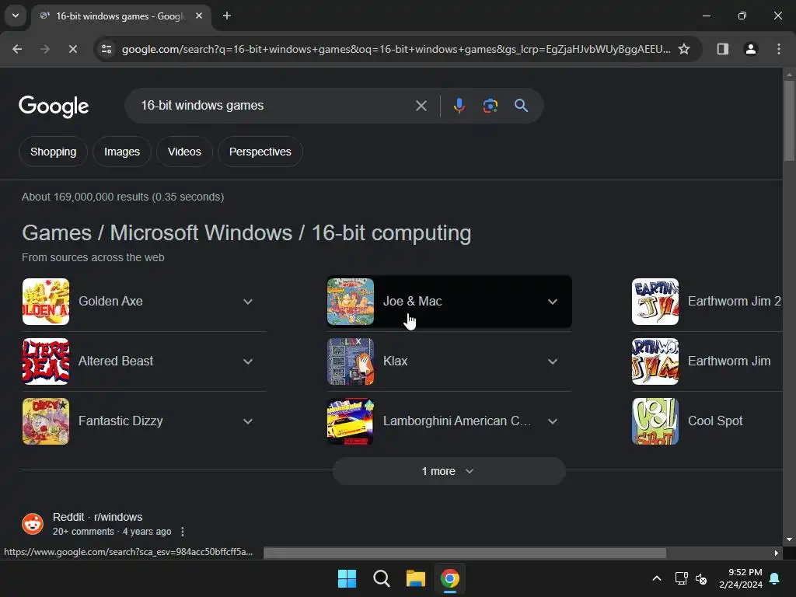
Task: Click the Reddit result favicon
Action: point(33,524)
